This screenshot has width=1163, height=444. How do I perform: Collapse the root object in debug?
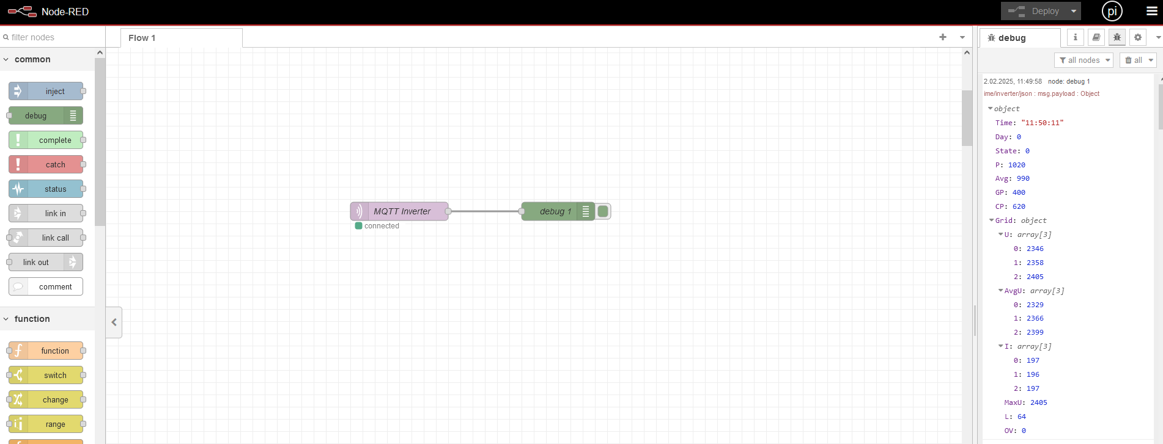pyautogui.click(x=991, y=109)
